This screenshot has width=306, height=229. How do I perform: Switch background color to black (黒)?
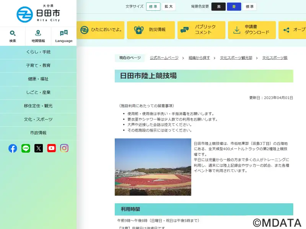218,6
